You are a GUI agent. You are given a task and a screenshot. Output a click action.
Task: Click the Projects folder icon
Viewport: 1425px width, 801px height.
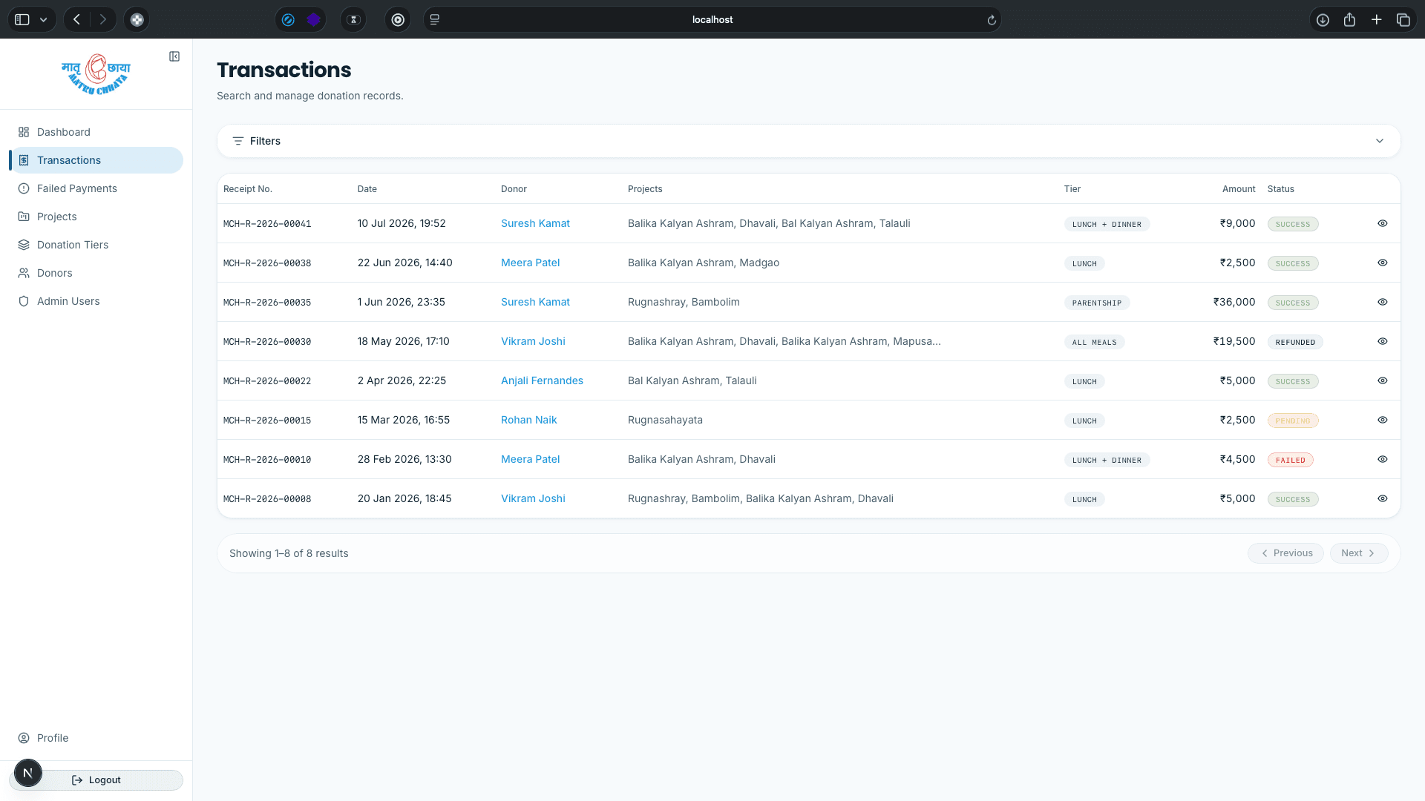[24, 217]
